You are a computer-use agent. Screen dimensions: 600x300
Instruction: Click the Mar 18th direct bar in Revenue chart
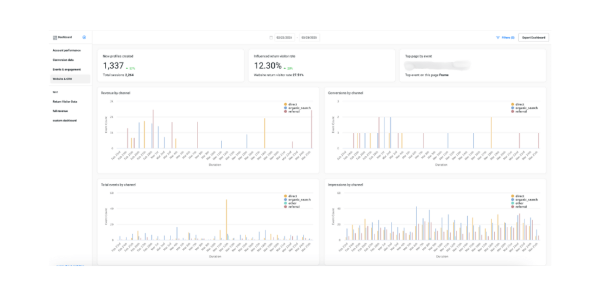[x=264, y=133]
